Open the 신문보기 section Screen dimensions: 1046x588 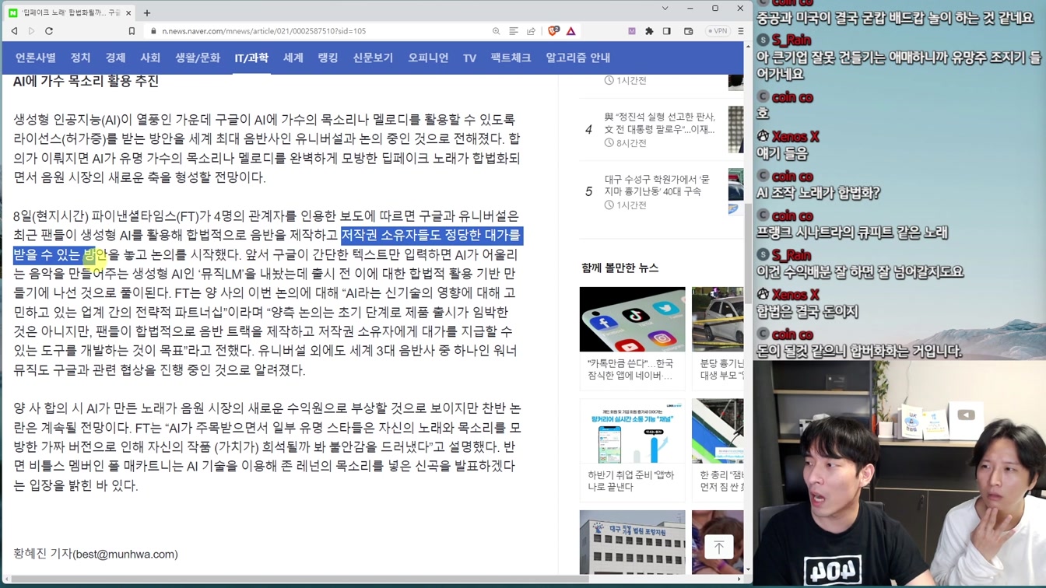coord(373,58)
